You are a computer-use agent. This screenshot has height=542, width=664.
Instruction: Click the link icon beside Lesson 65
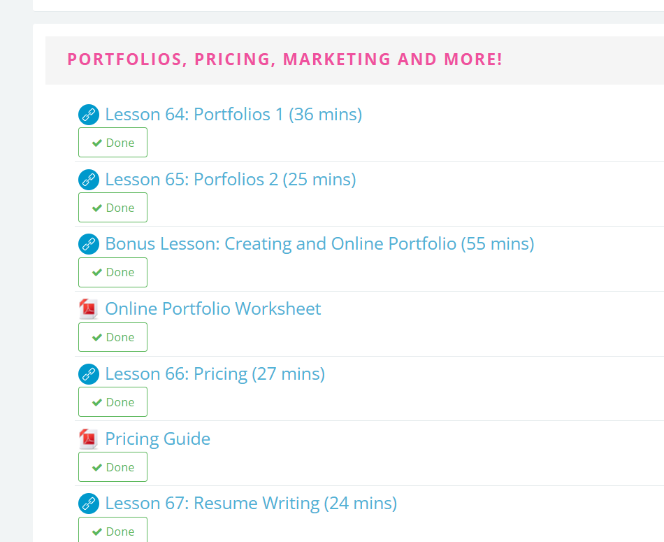coord(89,180)
